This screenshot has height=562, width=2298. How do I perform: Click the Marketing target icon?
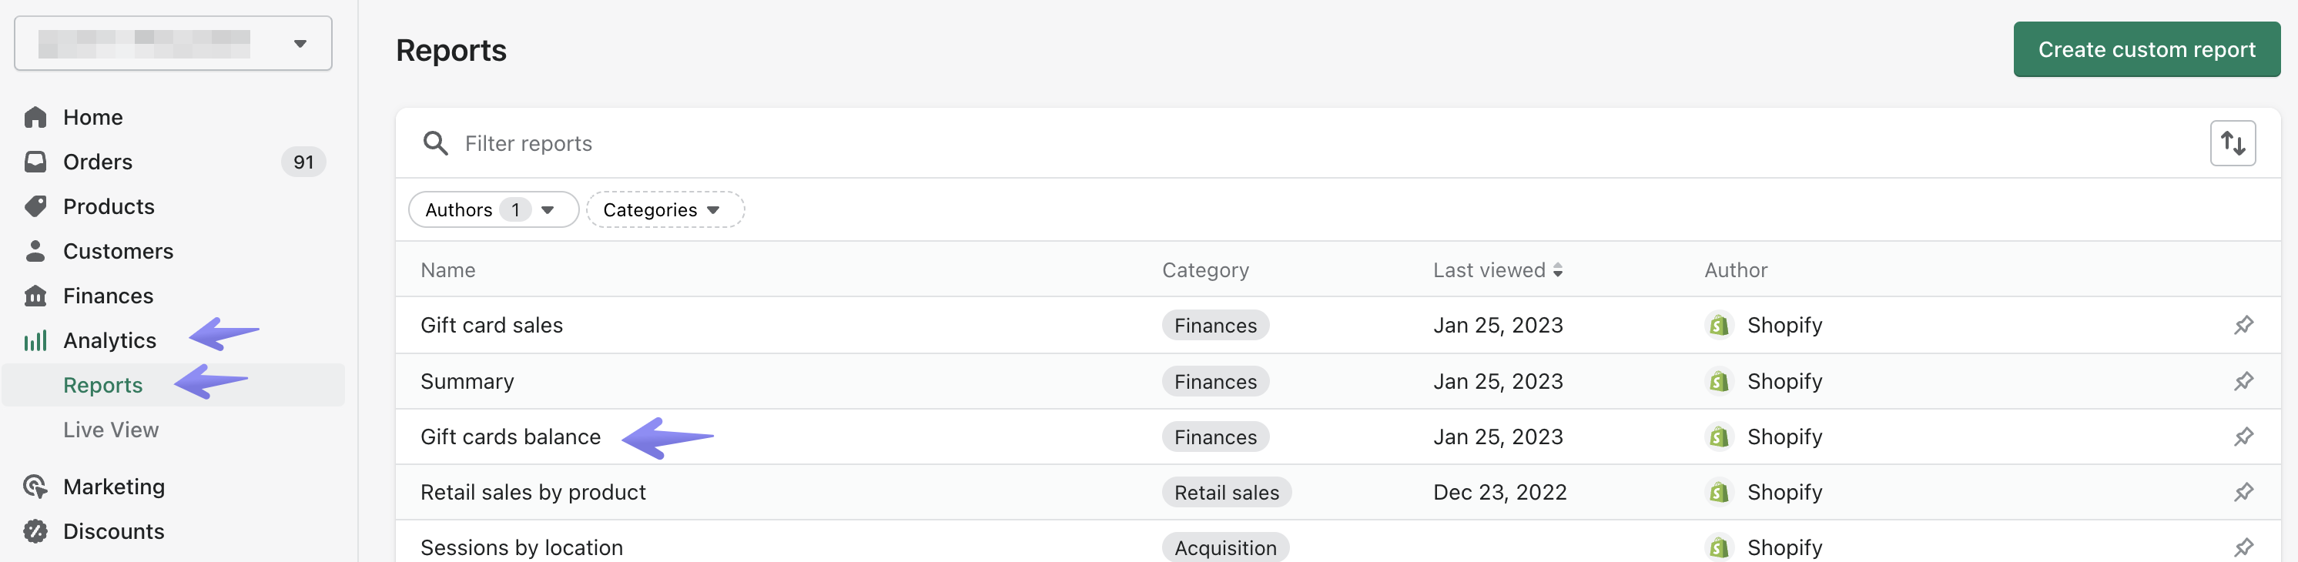35,487
